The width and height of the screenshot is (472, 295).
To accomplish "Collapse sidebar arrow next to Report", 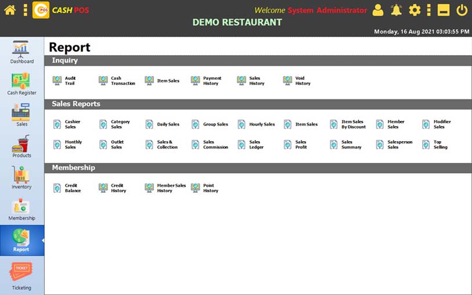I will [42, 240].
